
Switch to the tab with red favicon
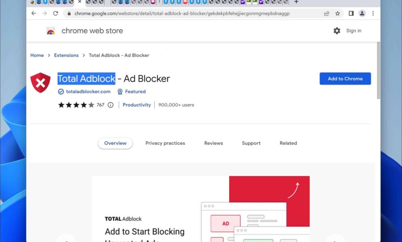point(185,2)
